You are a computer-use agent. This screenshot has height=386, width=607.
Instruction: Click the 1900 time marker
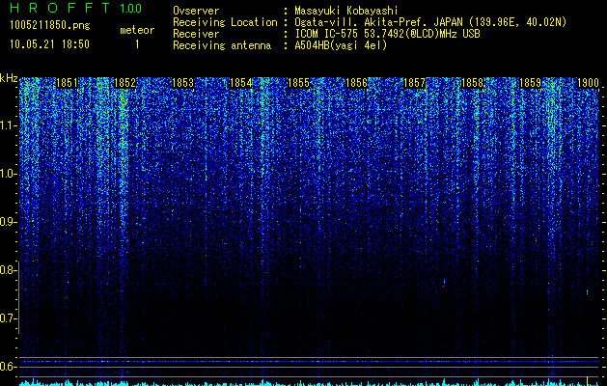[x=588, y=83]
